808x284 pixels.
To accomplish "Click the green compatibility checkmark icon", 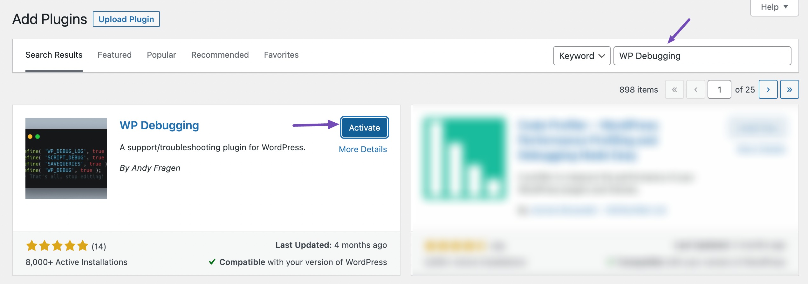I will (212, 262).
